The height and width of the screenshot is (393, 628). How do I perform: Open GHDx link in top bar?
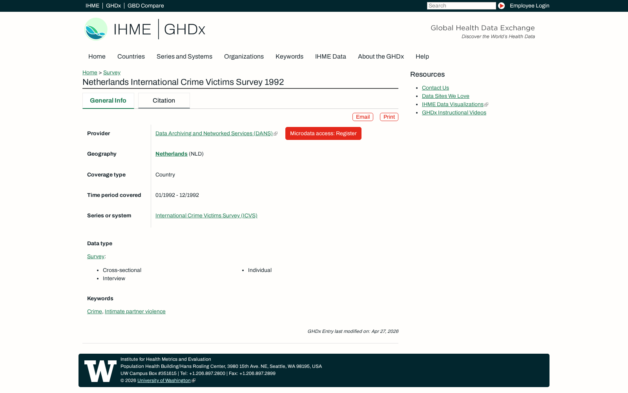tap(113, 6)
